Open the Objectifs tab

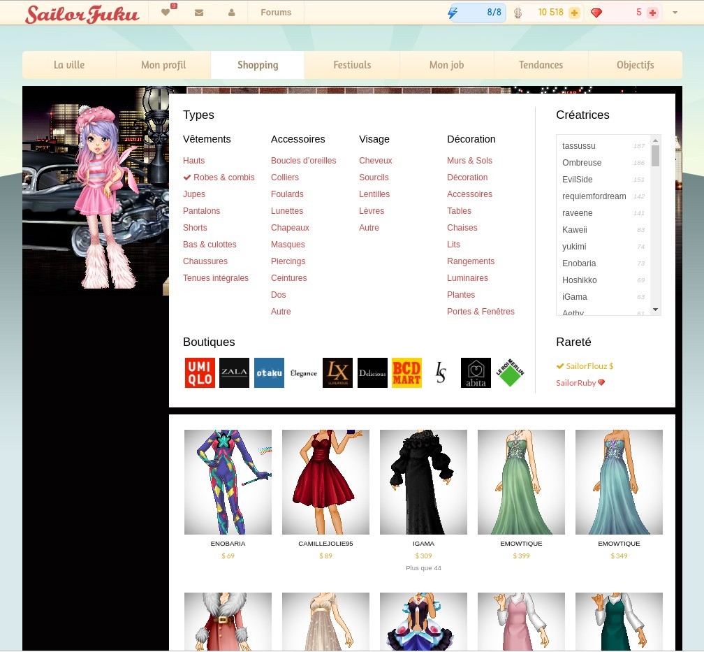635,65
